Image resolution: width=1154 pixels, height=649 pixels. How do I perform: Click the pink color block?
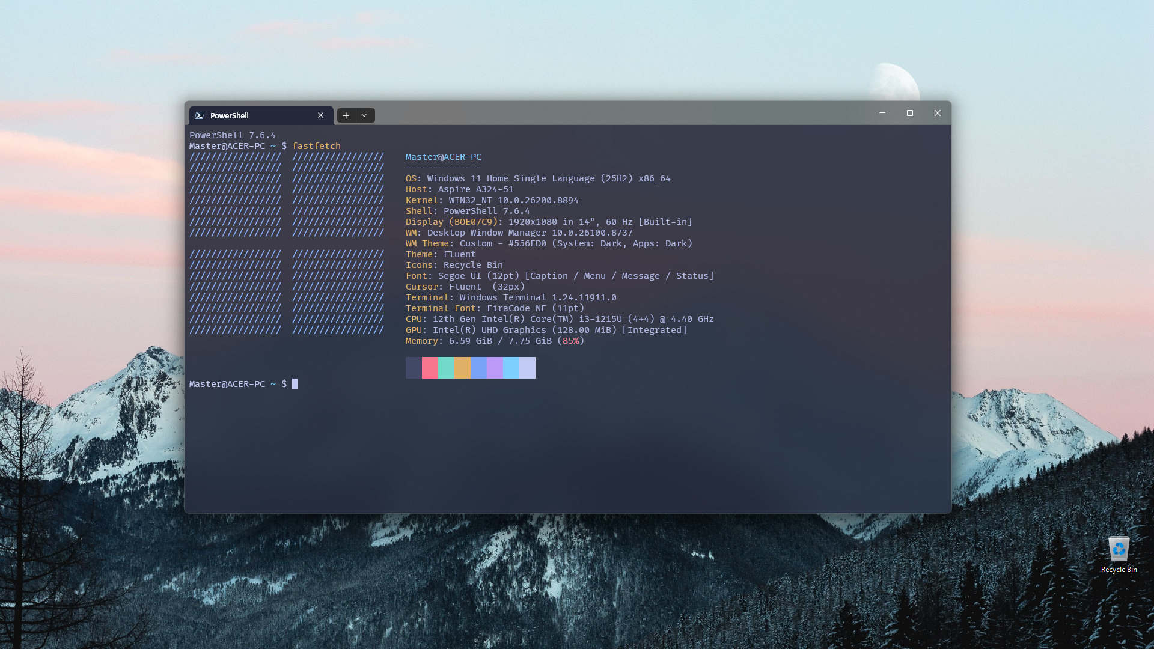click(x=430, y=368)
